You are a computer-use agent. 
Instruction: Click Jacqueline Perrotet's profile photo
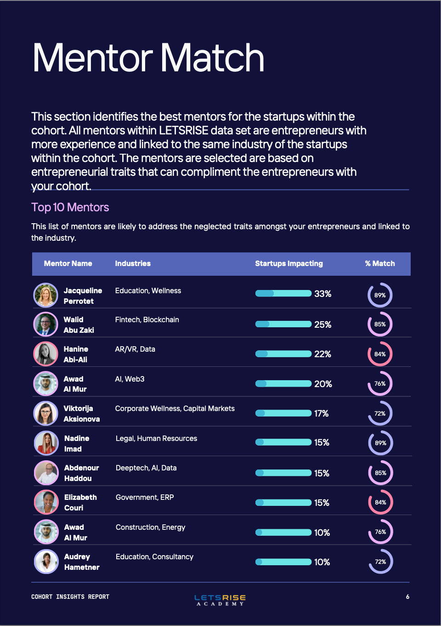tap(45, 295)
